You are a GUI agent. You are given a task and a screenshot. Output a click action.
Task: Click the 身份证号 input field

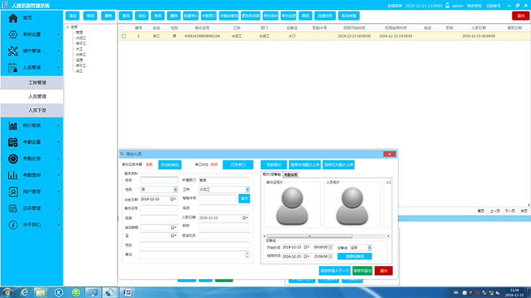point(159,209)
